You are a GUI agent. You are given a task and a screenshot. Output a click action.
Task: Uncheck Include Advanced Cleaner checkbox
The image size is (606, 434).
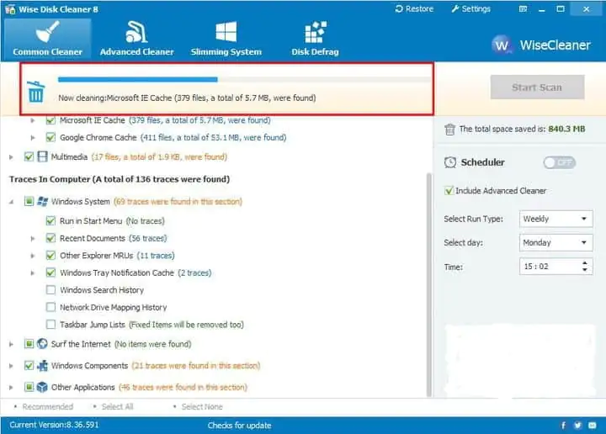pos(449,191)
